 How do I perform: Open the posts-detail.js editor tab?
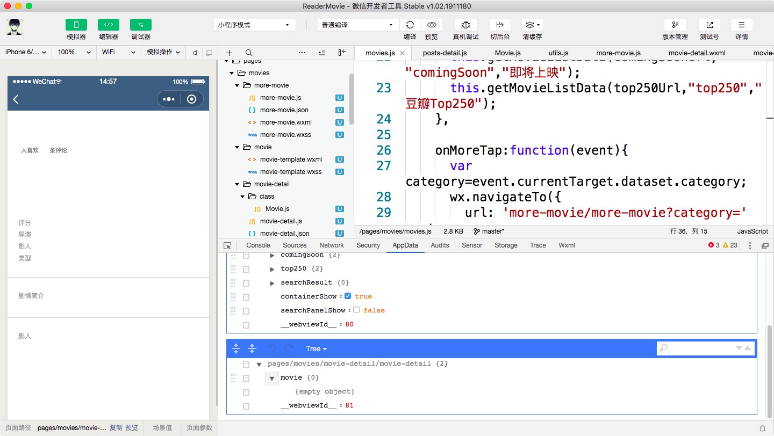click(445, 53)
